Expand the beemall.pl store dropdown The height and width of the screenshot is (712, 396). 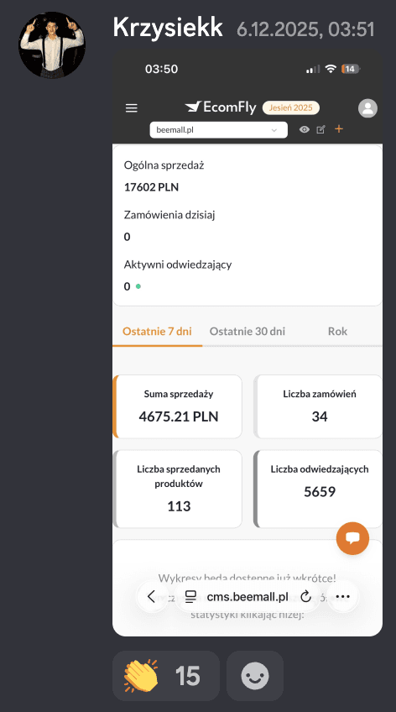pyautogui.click(x=219, y=130)
